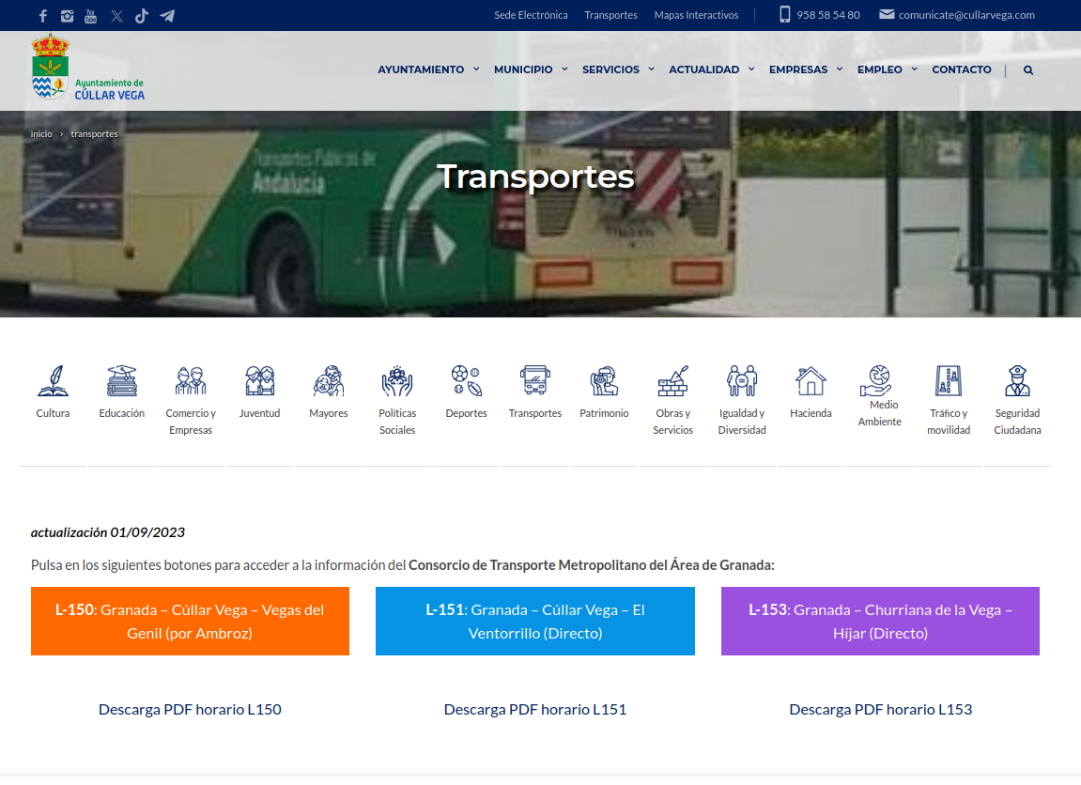1081x785 pixels.
Task: Click the envelope icon beside the email address
Action: pyautogui.click(x=887, y=14)
